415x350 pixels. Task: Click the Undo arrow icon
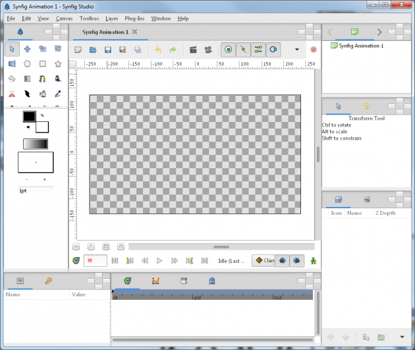click(x=157, y=49)
